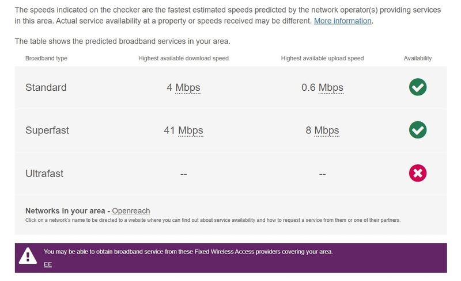Click the Ultrafast unavailable red cross icon
This screenshot has width=461, height=281.
tap(418, 173)
